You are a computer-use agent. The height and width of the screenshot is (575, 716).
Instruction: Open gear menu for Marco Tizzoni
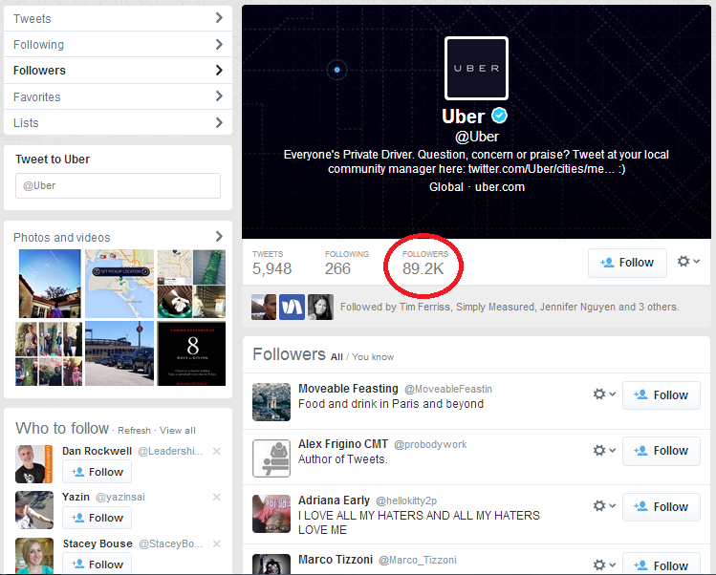click(604, 564)
